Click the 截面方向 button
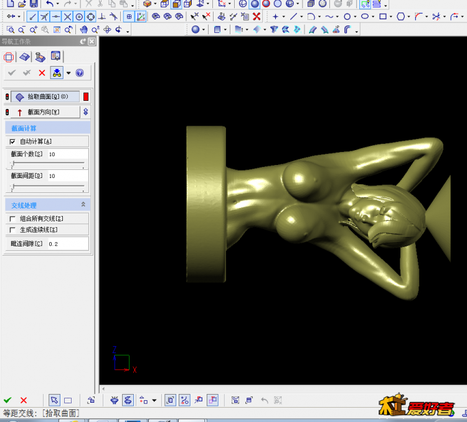 45,112
